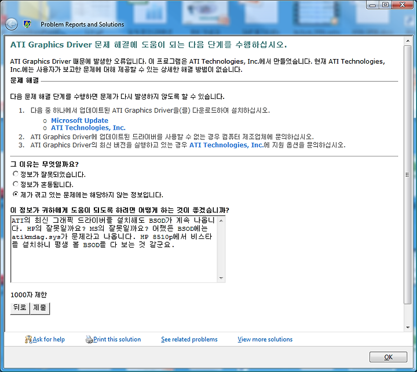
Task: Select the 정보가 혼동됩니다 radio option
Action: click(16, 184)
